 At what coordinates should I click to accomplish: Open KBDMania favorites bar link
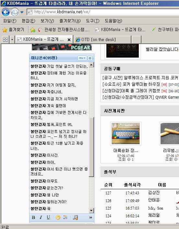(120, 30)
